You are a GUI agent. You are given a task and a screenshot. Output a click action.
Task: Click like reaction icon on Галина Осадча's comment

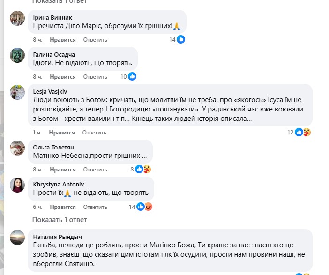[x=132, y=77]
